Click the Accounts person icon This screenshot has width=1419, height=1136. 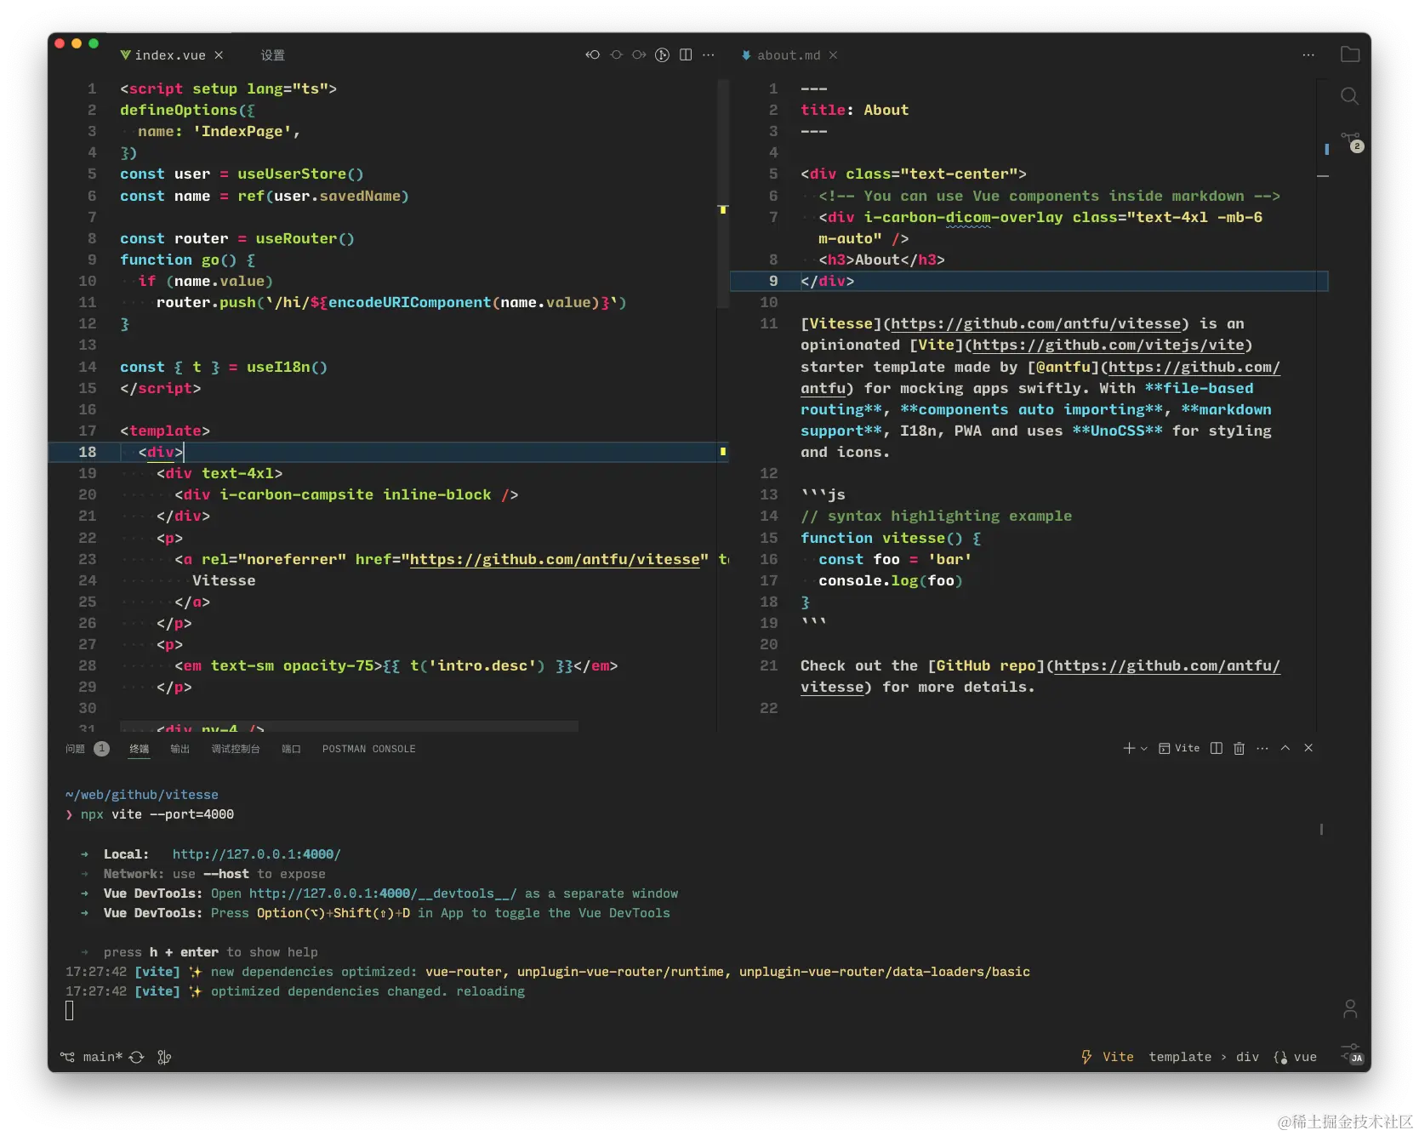pos(1349,1009)
